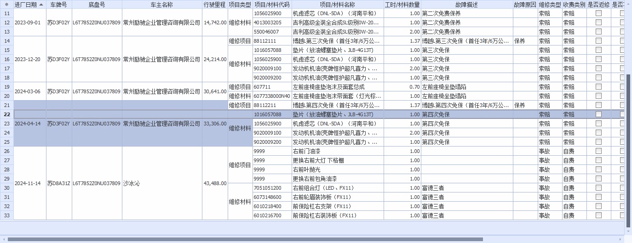Viewport: 632px width, 243px height.
Task: Click item code 607711
Action: (x=262, y=87)
